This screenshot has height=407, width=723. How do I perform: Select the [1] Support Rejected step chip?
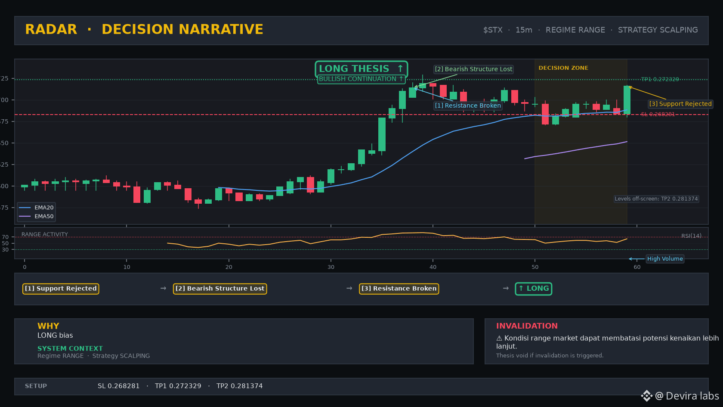[61, 289]
